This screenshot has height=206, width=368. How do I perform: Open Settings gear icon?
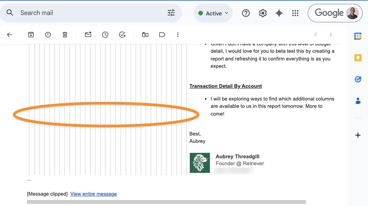click(262, 13)
